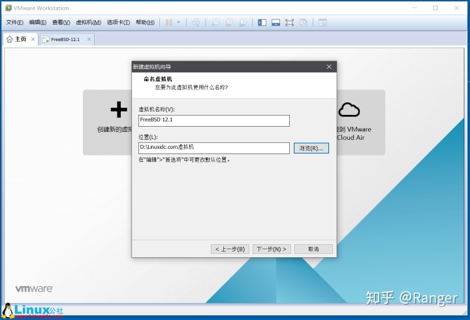Open the 帮助(H) menu

coord(145,22)
